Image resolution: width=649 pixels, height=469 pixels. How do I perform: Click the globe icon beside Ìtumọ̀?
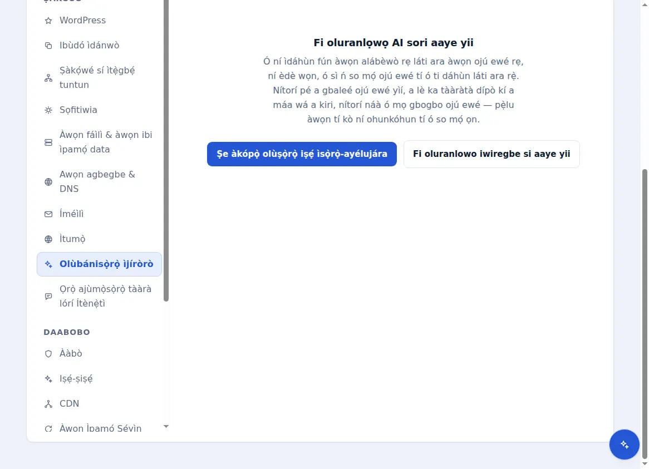point(48,239)
